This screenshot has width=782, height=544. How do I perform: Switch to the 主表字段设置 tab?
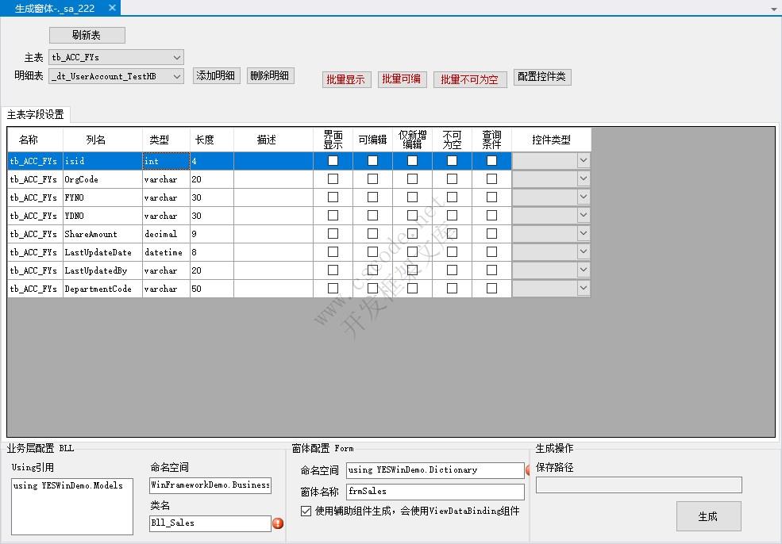pyautogui.click(x=36, y=115)
